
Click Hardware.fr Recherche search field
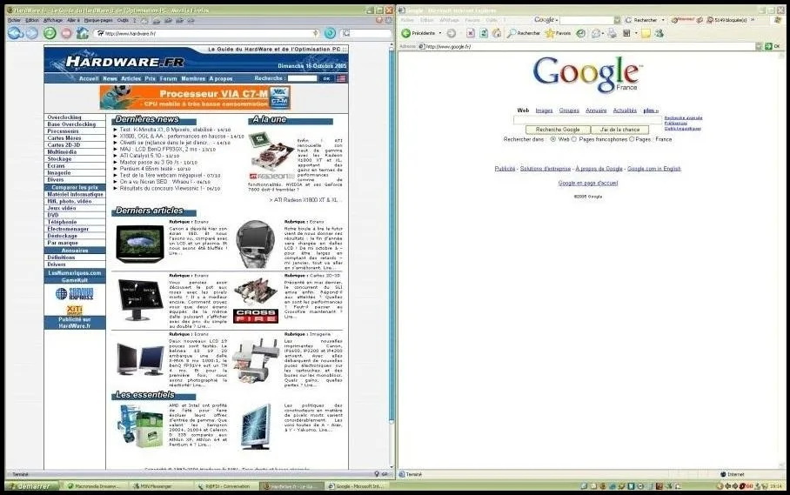point(302,78)
